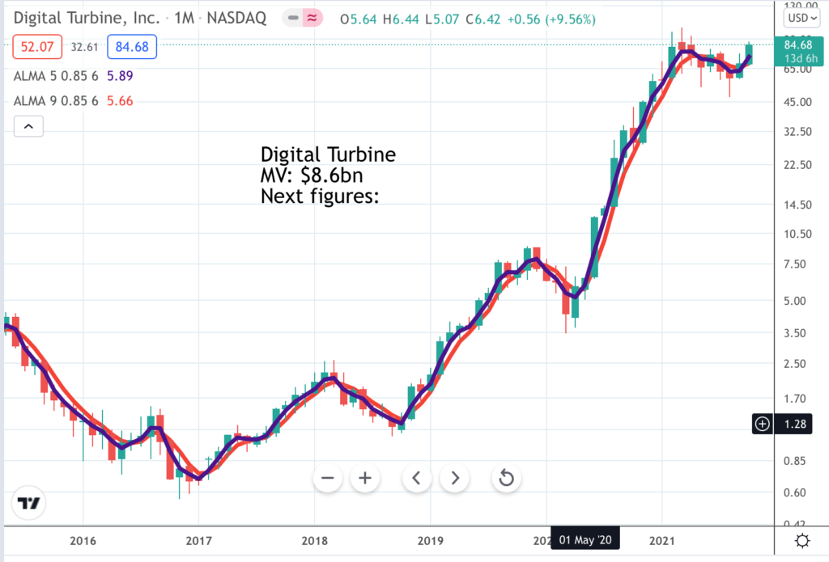829x562 pixels.
Task: Click 3.50 on the price axis
Action: point(795,333)
